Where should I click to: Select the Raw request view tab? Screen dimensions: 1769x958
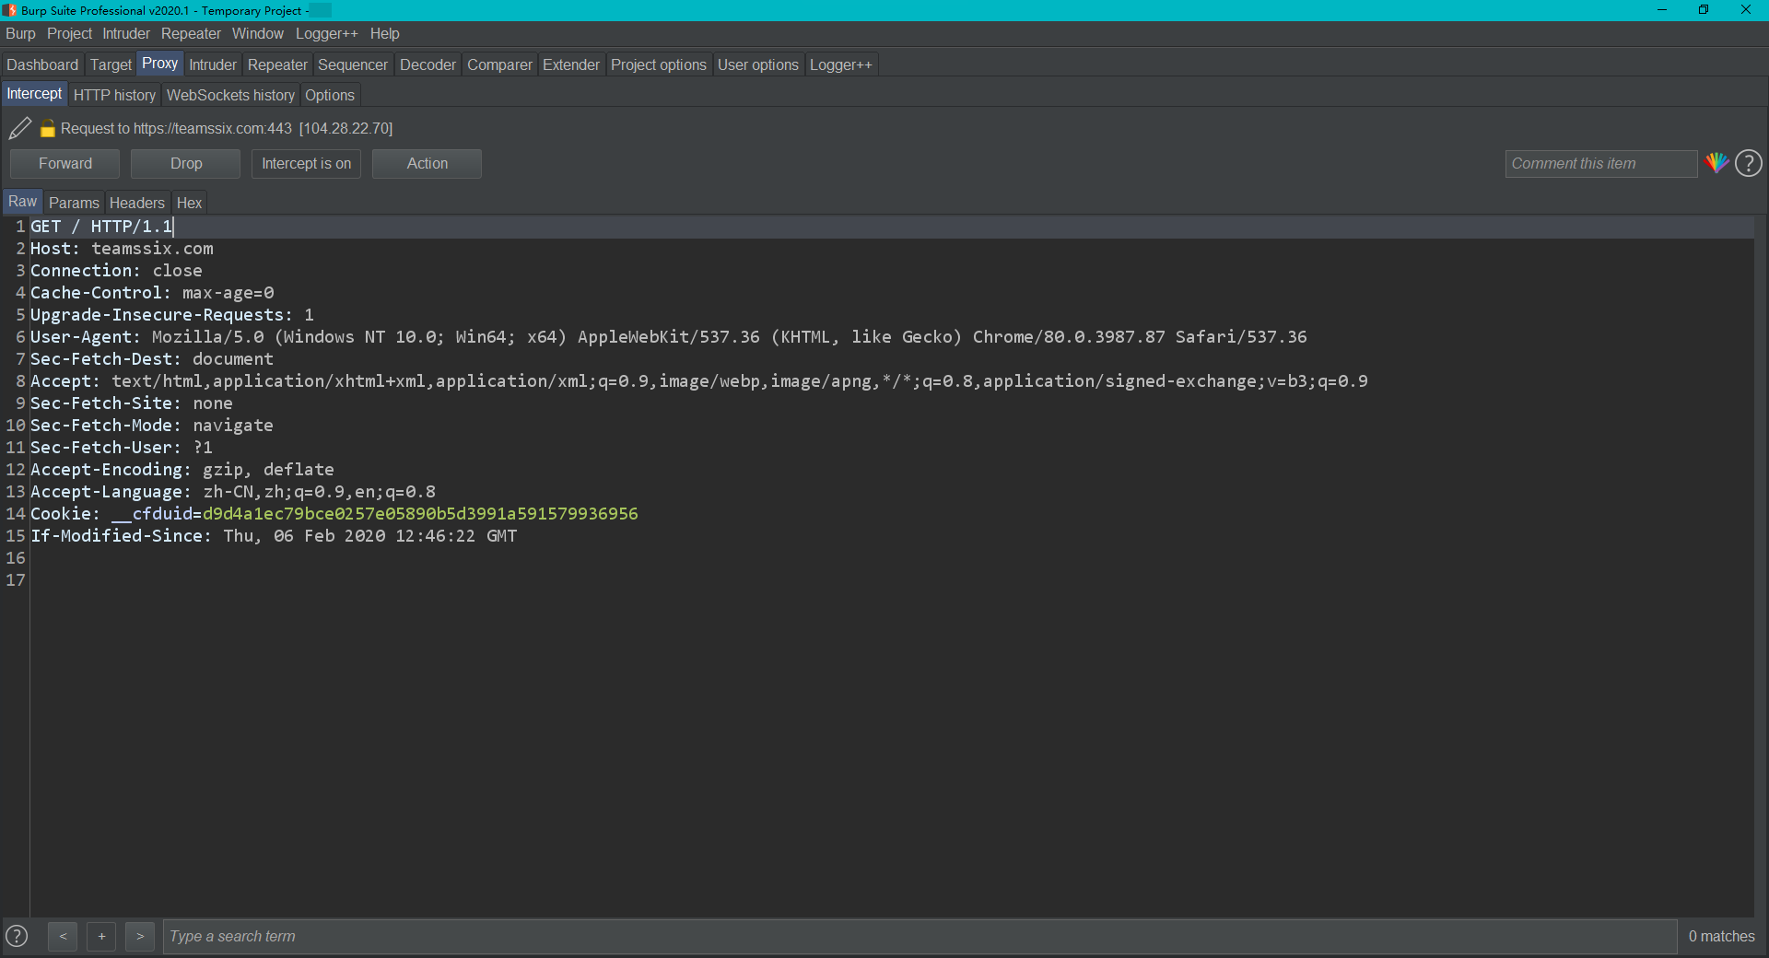22,202
